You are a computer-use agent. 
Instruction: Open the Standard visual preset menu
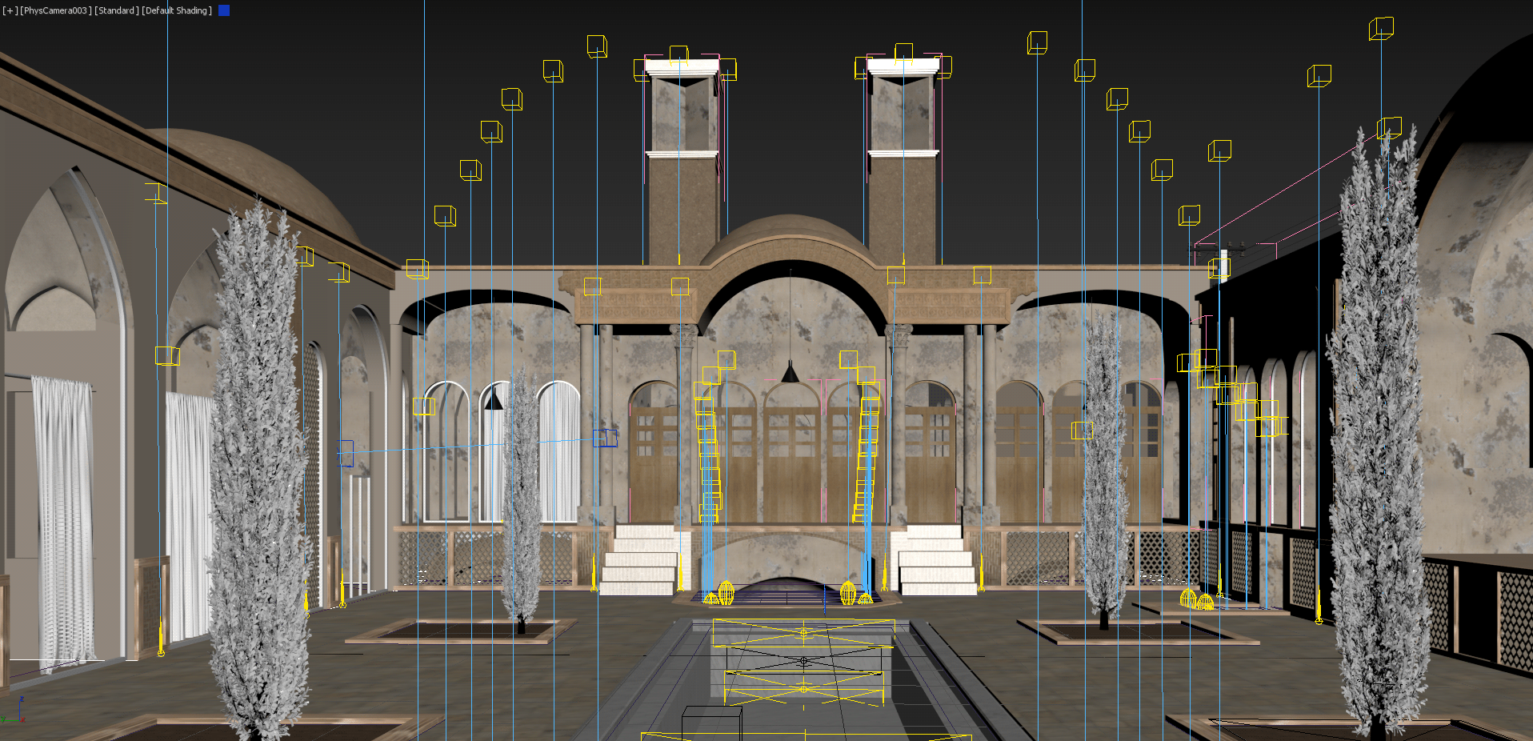[x=117, y=10]
